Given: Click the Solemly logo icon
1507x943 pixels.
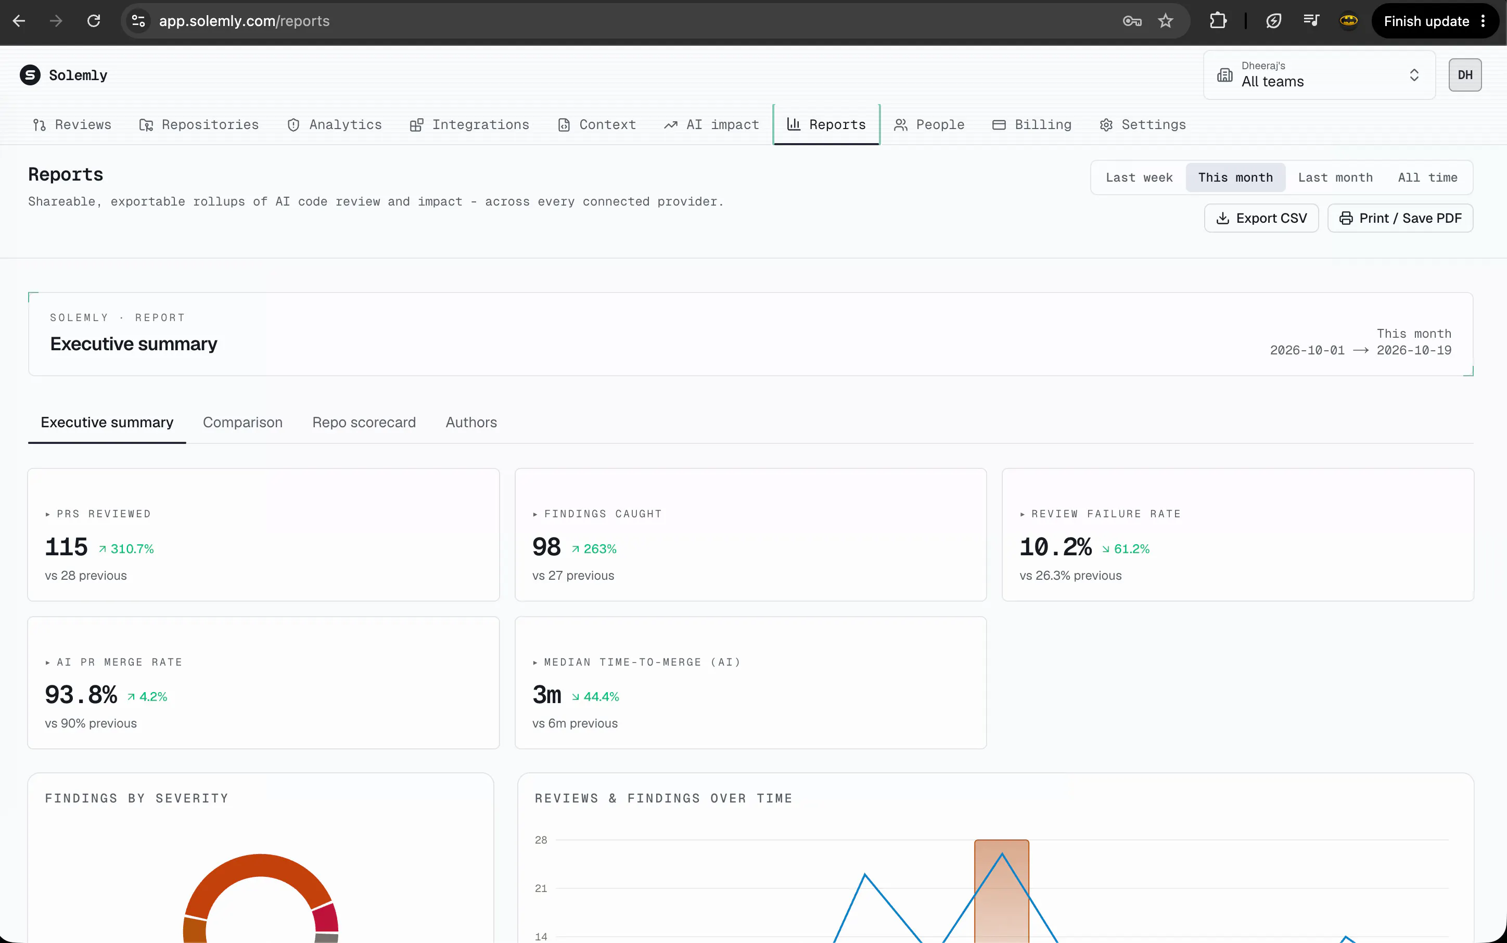Looking at the screenshot, I should (x=30, y=75).
